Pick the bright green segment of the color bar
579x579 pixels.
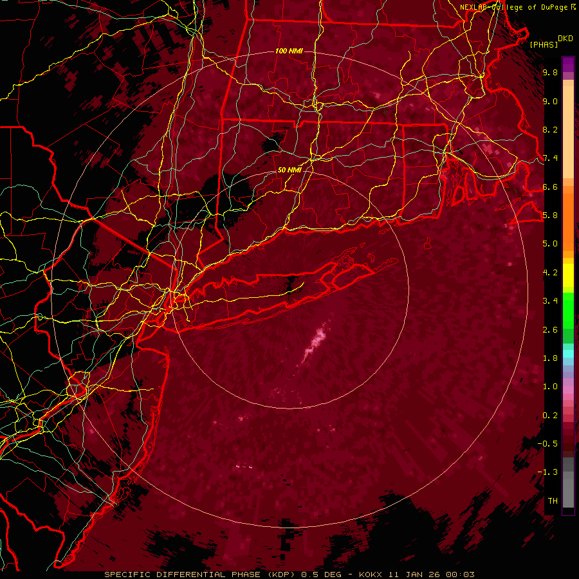point(568,310)
